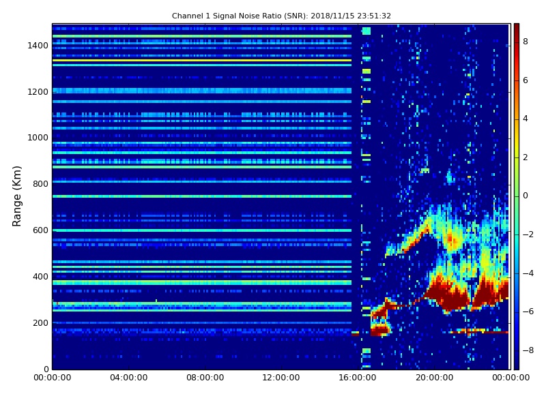
Task: Click the 1400 range tick label
Action: pos(38,46)
